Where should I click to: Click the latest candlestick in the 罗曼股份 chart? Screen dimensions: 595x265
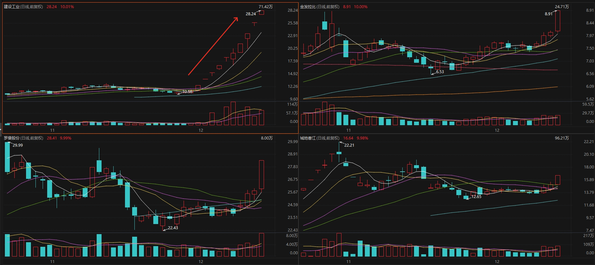point(261,174)
